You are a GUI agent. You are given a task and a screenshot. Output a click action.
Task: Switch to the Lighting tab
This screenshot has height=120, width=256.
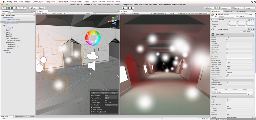tap(228, 11)
